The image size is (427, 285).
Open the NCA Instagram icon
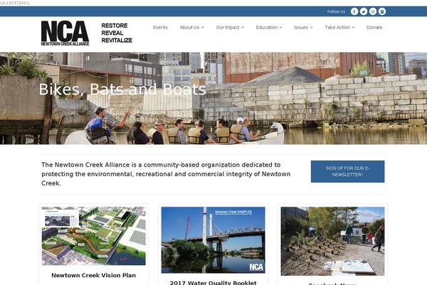373,11
